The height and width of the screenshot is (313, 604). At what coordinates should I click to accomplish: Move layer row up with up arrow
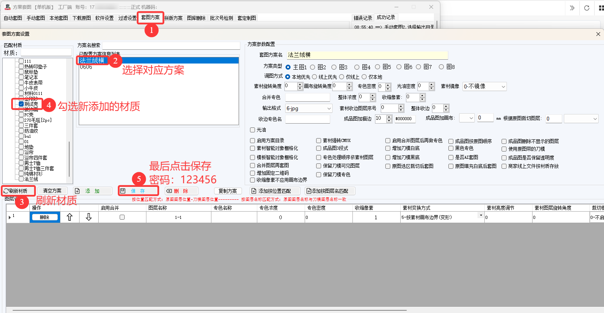pos(70,217)
